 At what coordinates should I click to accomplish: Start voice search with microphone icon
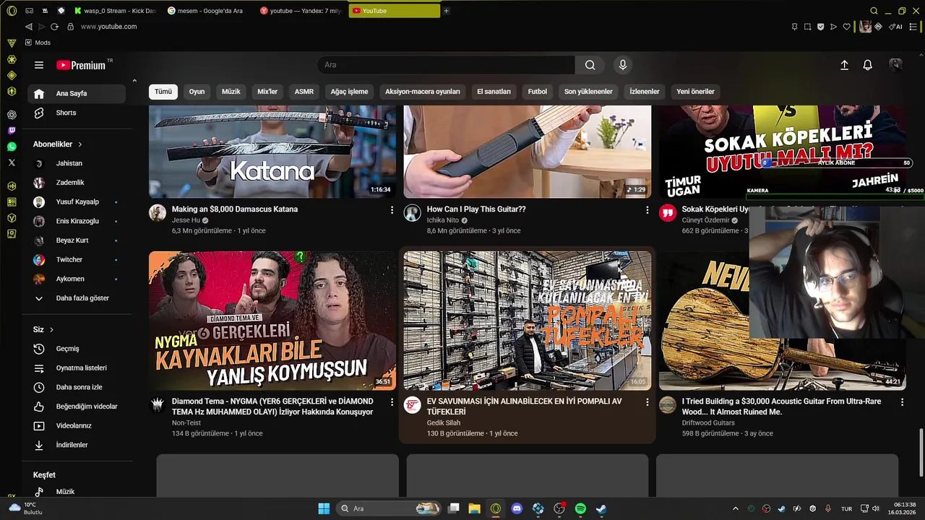[623, 65]
